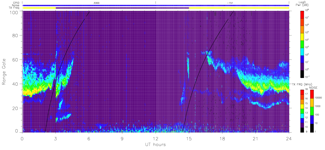
Task: Click the 10⁴ label on the power colorbar
Action: [307, 40]
